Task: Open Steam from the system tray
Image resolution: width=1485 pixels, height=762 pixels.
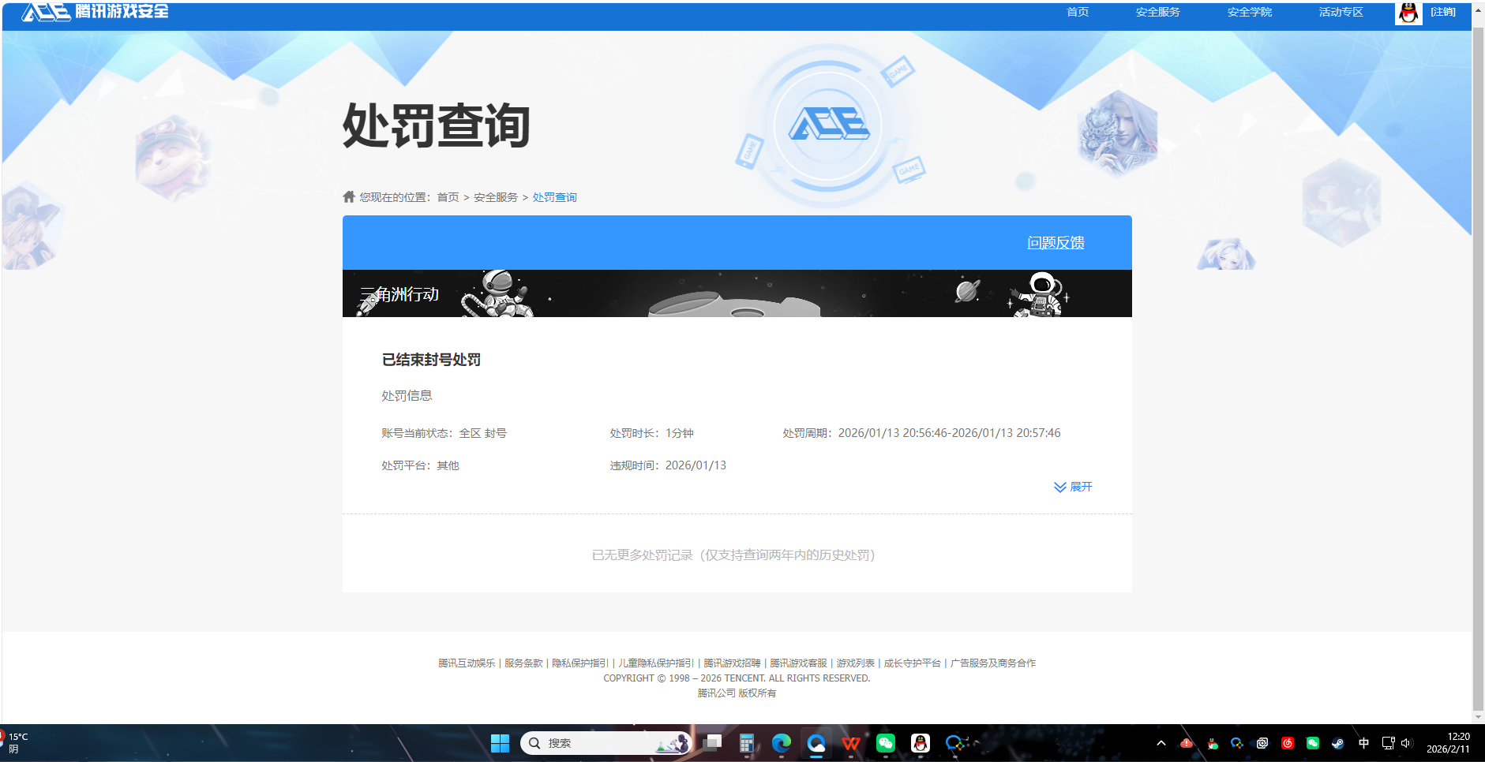Action: click(1339, 742)
